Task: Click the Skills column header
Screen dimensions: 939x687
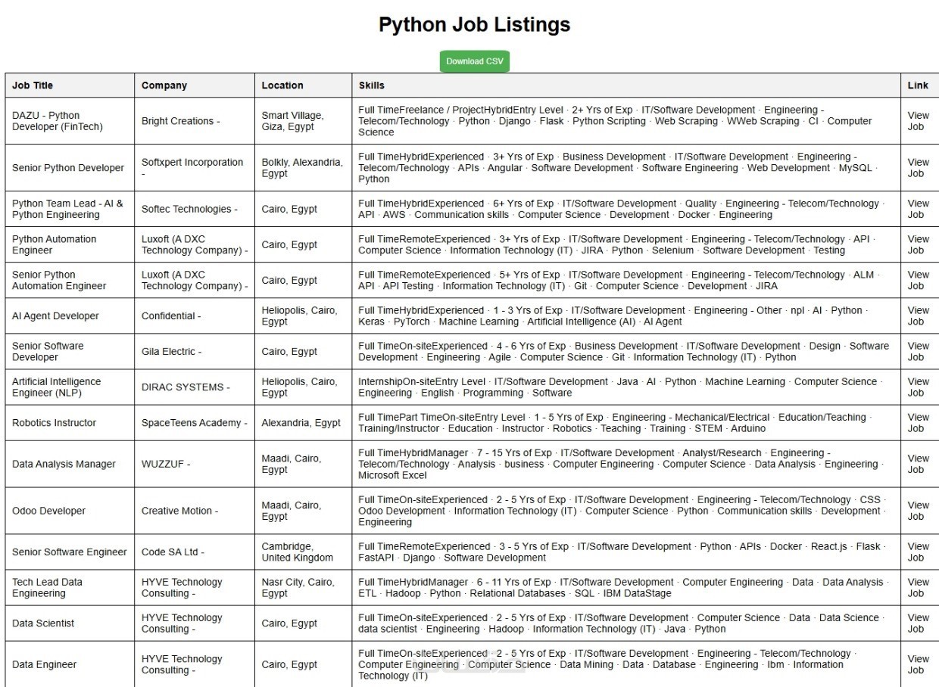Action: click(x=626, y=85)
